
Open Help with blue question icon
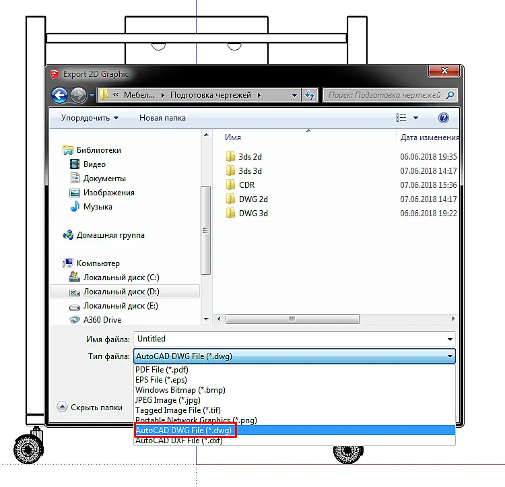point(444,118)
